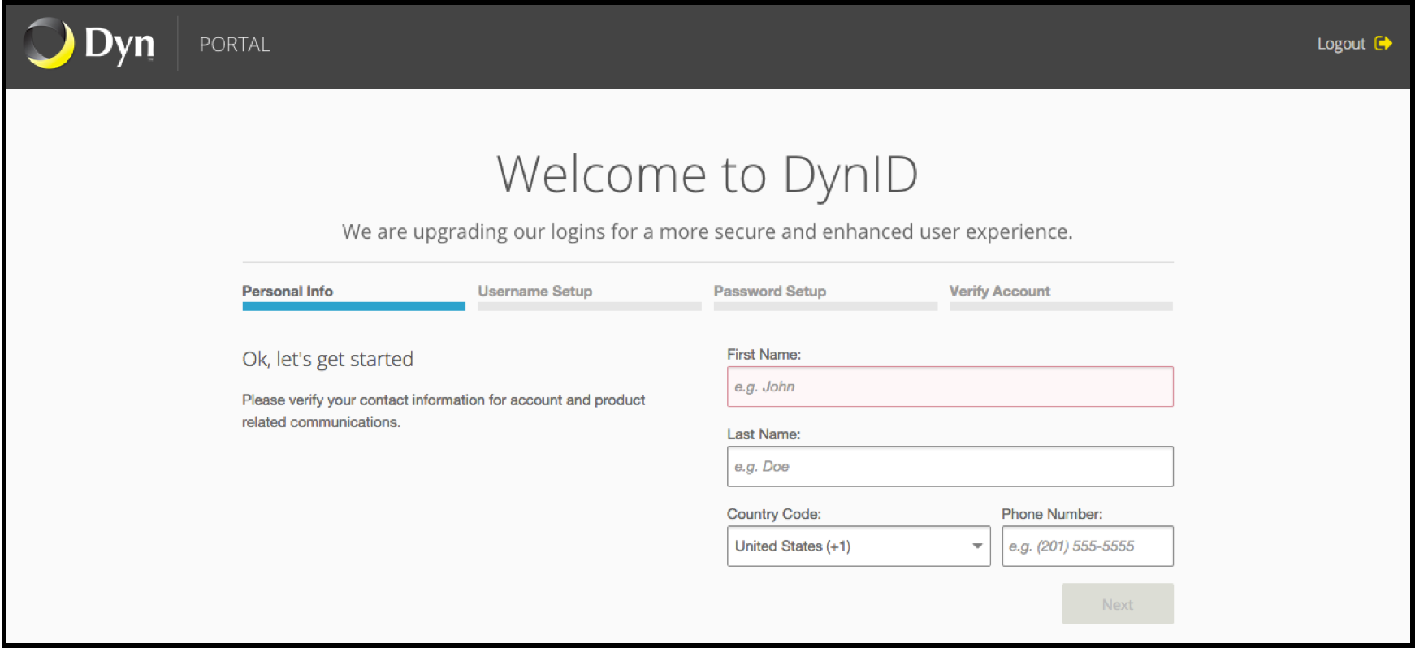Click the logout arrow icon
The image size is (1415, 648).
click(x=1383, y=44)
